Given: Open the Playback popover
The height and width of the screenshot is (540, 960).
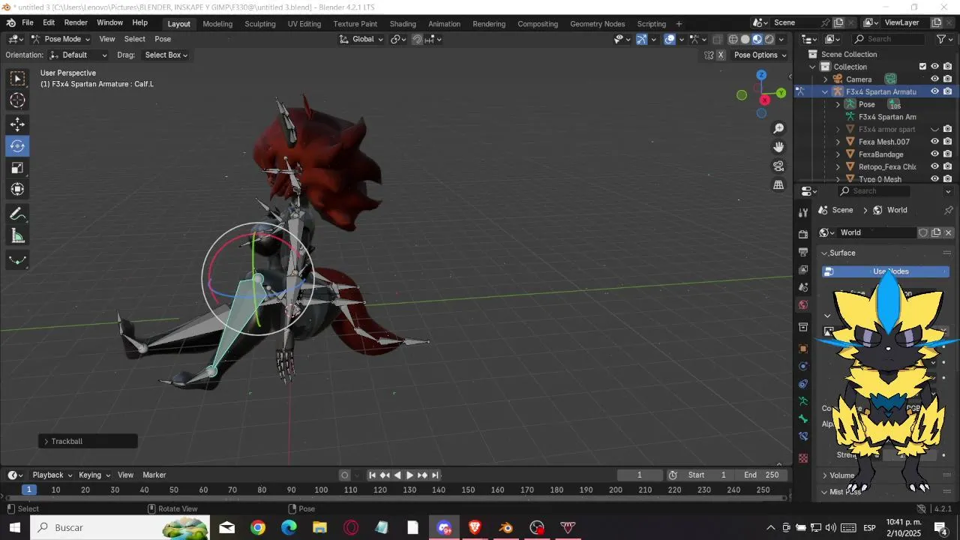Looking at the screenshot, I should [52, 475].
